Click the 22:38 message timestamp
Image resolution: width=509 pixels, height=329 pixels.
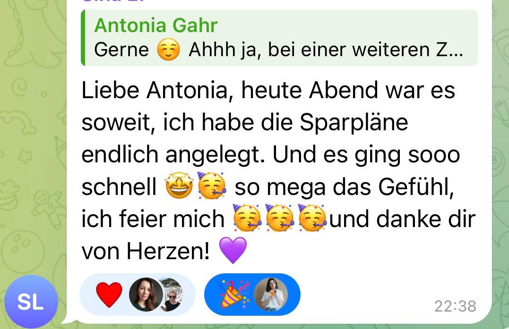point(455,306)
